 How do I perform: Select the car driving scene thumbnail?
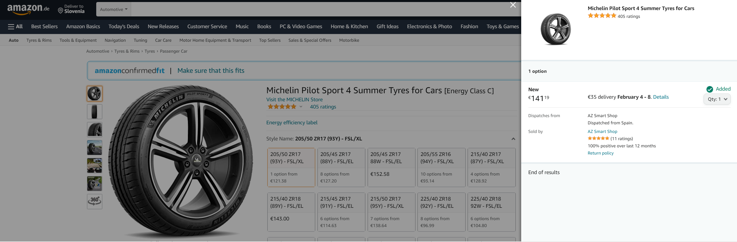click(95, 165)
